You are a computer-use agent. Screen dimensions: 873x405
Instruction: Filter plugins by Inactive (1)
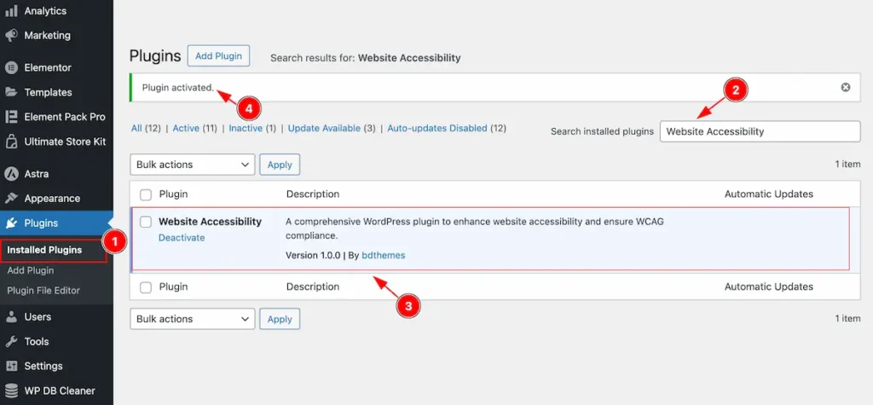(x=252, y=128)
